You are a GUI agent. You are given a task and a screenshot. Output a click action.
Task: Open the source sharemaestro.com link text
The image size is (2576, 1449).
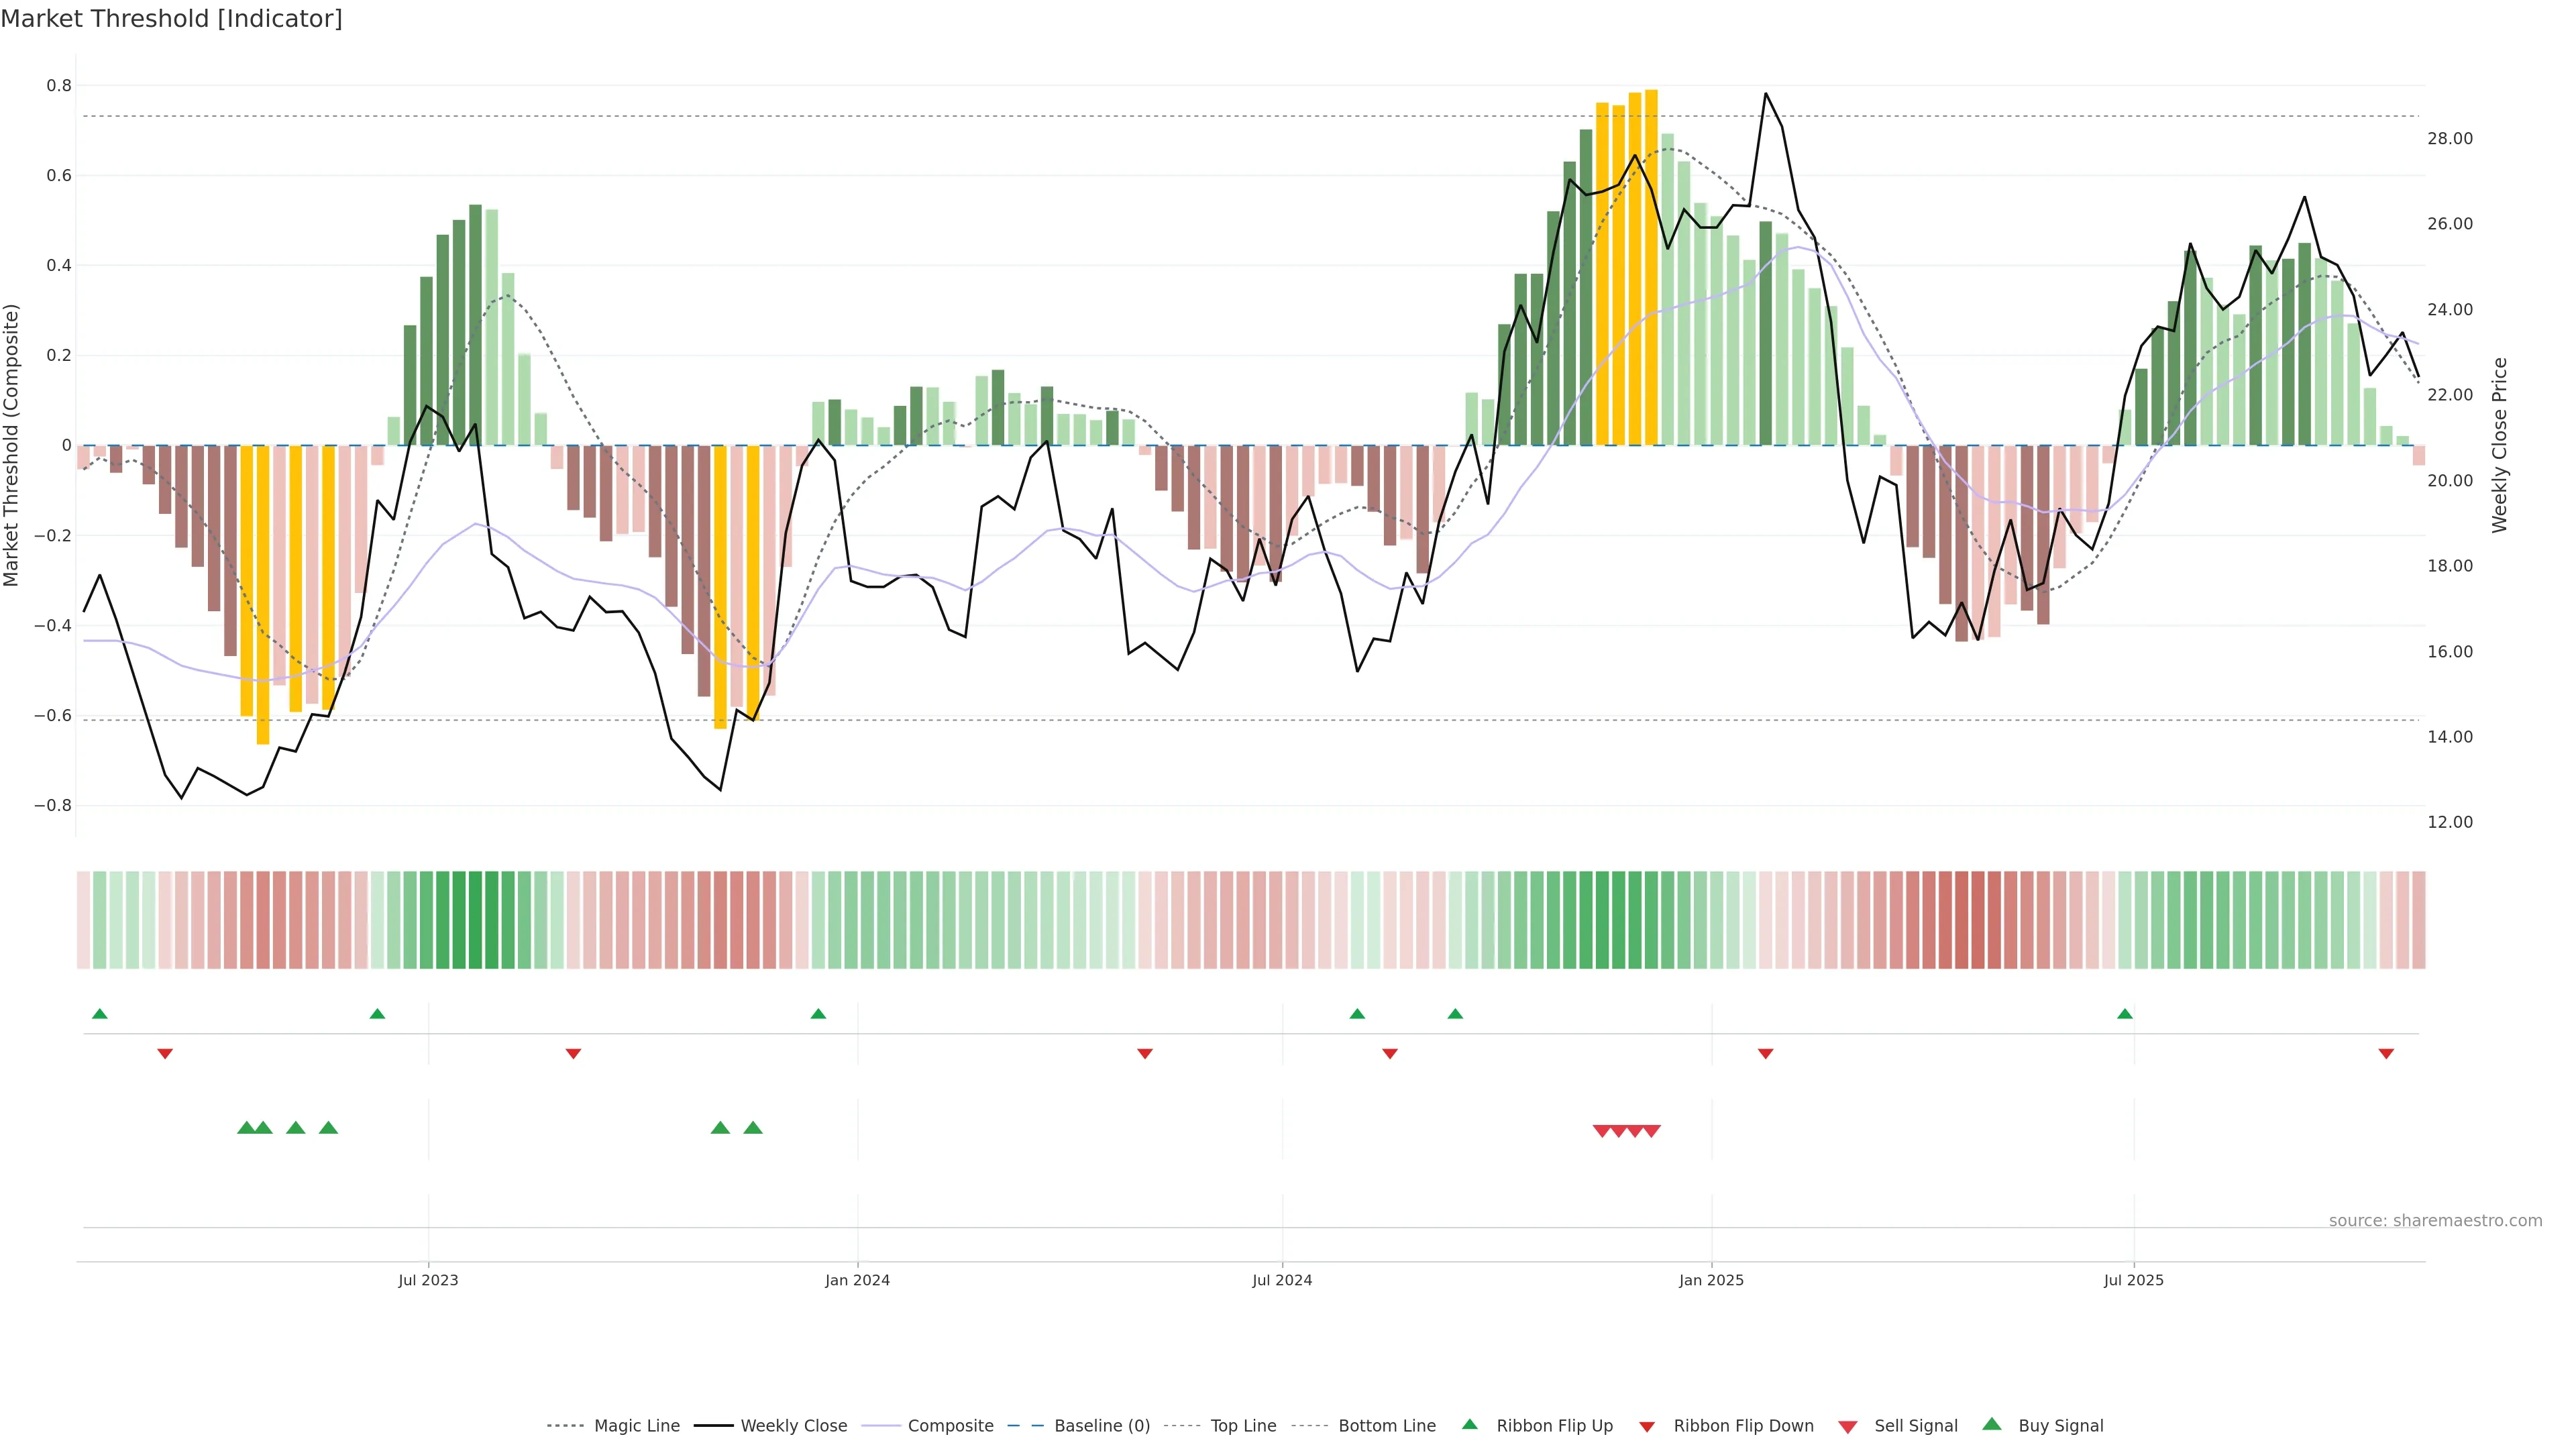pyautogui.click(x=2435, y=1221)
